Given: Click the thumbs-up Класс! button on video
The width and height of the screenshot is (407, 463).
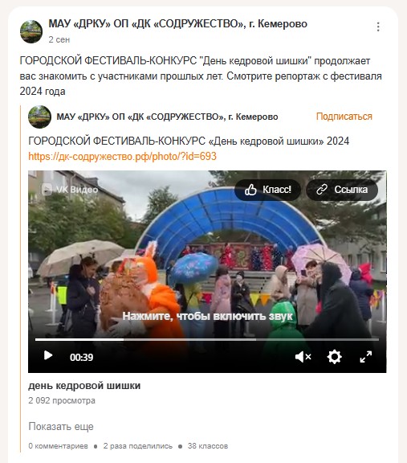Looking at the screenshot, I should [x=267, y=190].
